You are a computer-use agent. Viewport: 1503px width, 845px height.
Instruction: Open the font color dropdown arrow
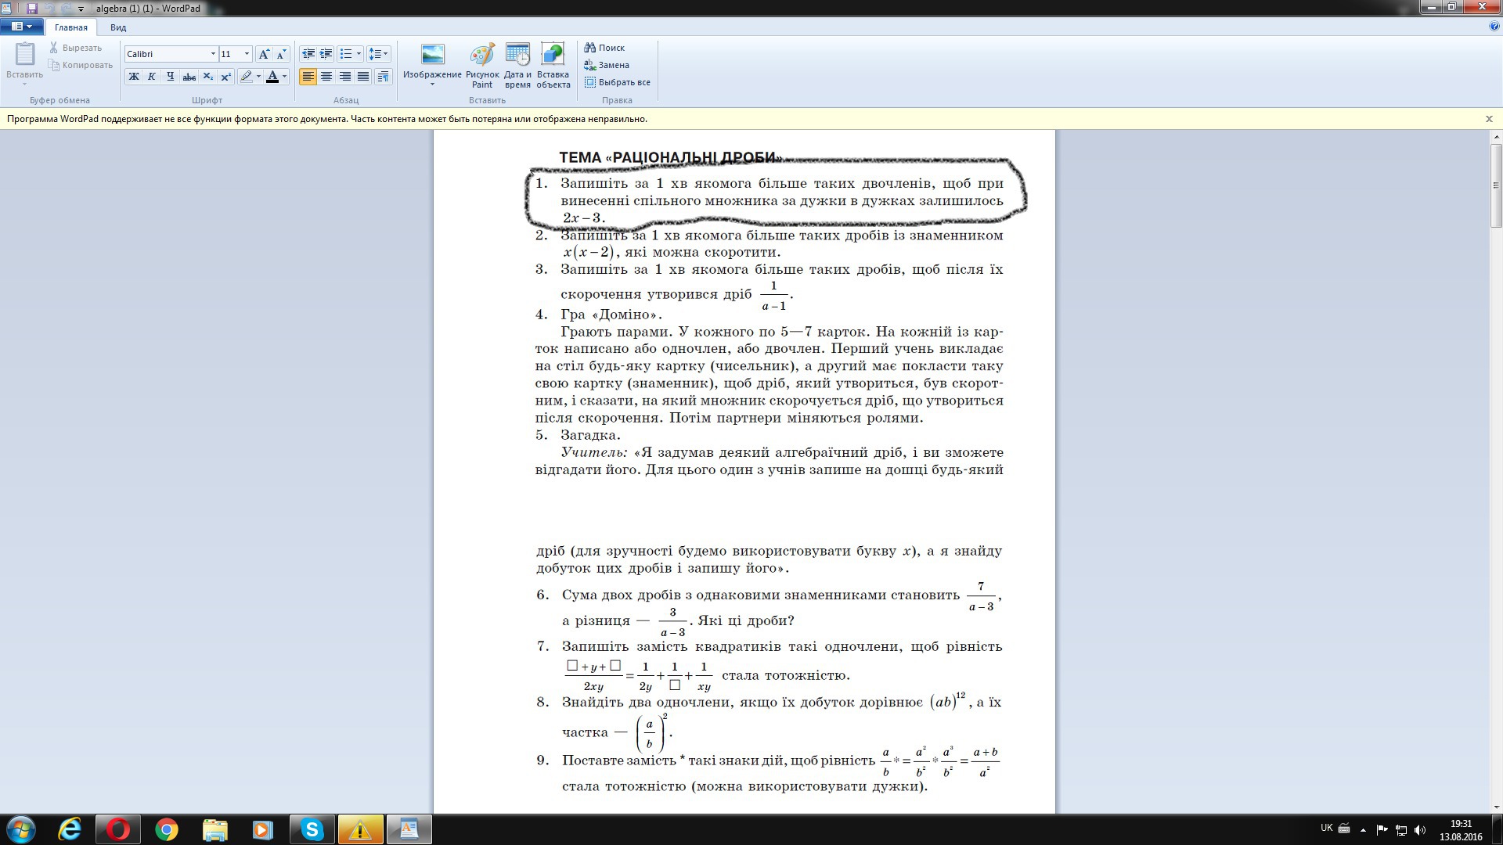click(284, 77)
